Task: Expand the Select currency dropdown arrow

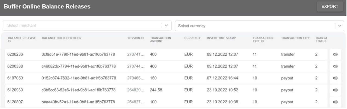Action: click(x=340, y=26)
